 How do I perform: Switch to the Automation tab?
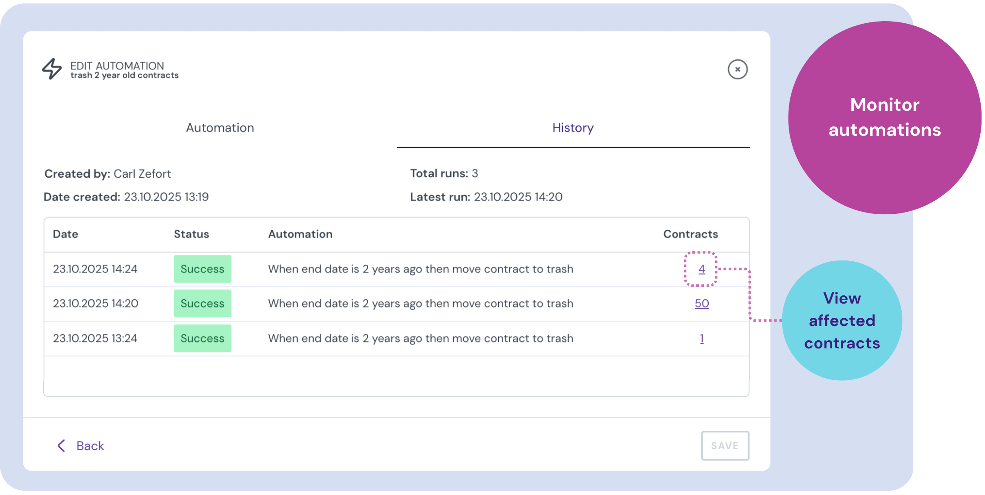(x=220, y=128)
